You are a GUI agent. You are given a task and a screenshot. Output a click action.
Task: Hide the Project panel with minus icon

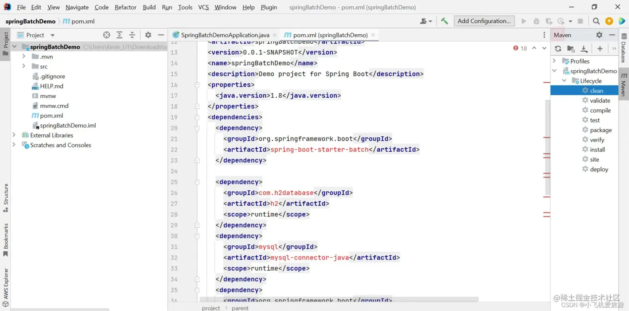point(161,35)
